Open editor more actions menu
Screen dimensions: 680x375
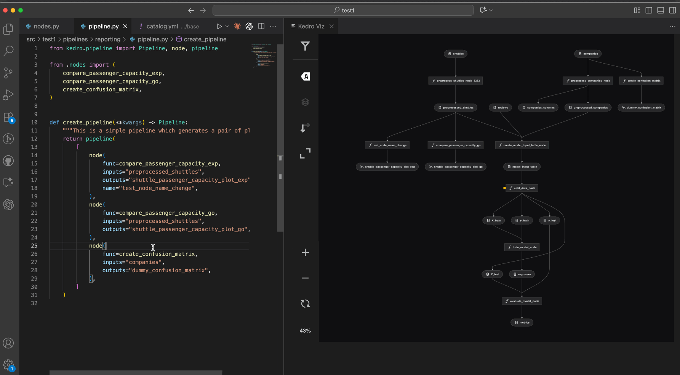pyautogui.click(x=273, y=26)
